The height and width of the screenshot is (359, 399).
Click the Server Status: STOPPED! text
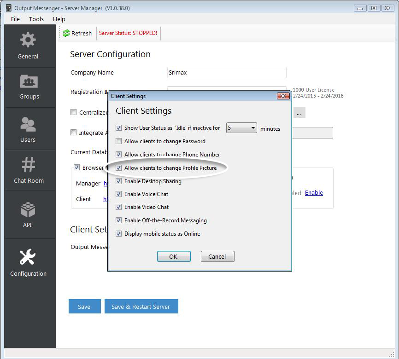point(128,33)
